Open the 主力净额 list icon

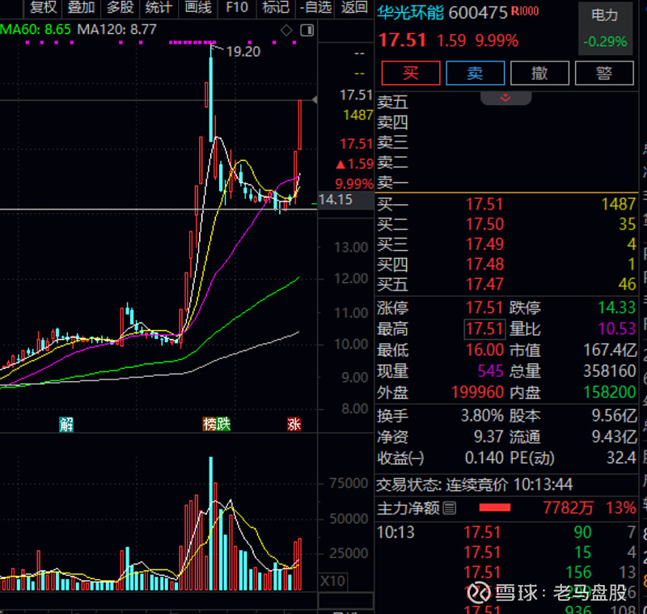[450, 508]
